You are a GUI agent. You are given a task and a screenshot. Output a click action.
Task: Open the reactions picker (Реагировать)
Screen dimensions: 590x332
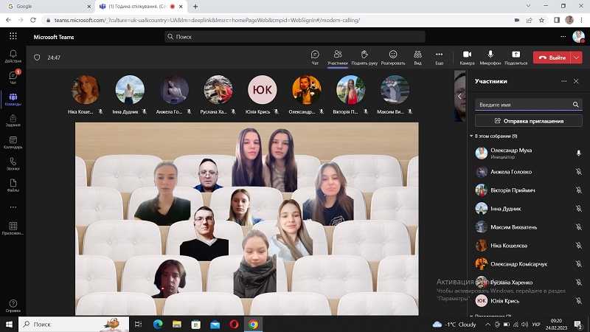click(x=392, y=57)
